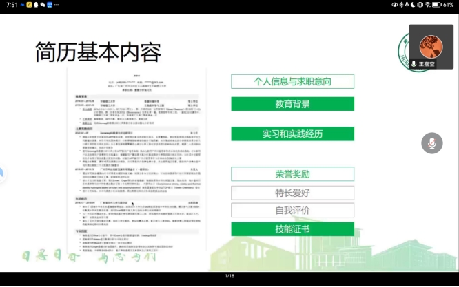This screenshot has width=459, height=287.
Task: Tap the eye comfort icon in status bar
Action: [x=395, y=4]
